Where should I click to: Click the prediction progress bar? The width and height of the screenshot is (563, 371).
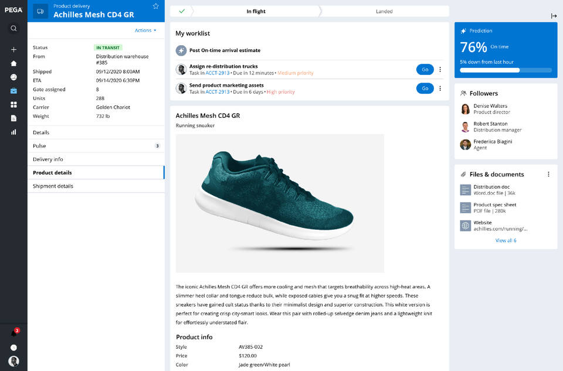506,70
